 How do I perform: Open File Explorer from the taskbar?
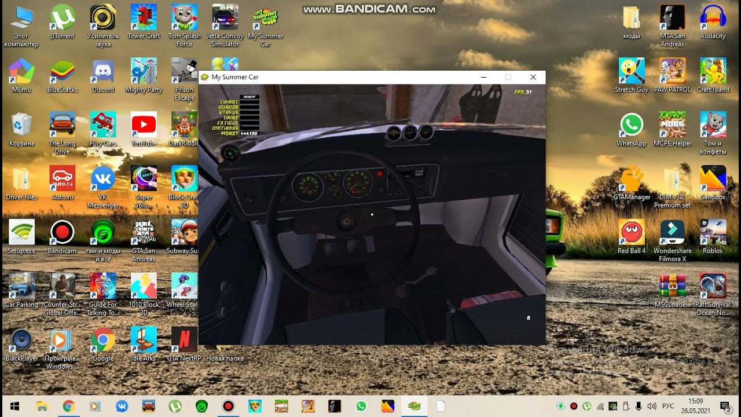click(42, 406)
